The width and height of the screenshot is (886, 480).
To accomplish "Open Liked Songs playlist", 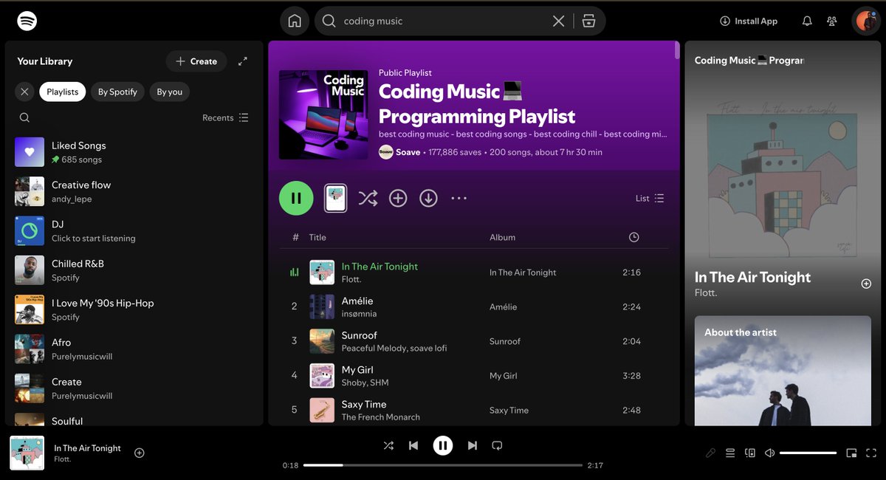I will (x=134, y=152).
